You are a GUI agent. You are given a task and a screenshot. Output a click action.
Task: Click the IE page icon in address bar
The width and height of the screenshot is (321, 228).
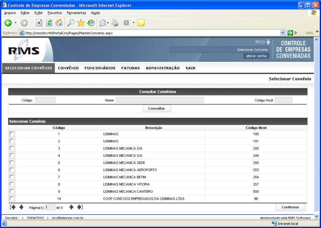pyautogui.click(x=22, y=33)
